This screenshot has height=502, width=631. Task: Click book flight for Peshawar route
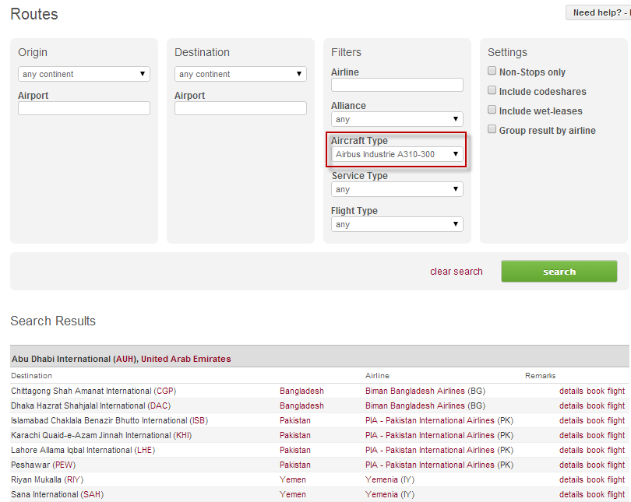pyautogui.click(x=605, y=465)
